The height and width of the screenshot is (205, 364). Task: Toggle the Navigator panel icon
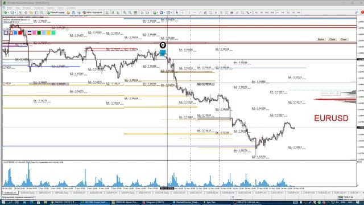coord(31,13)
